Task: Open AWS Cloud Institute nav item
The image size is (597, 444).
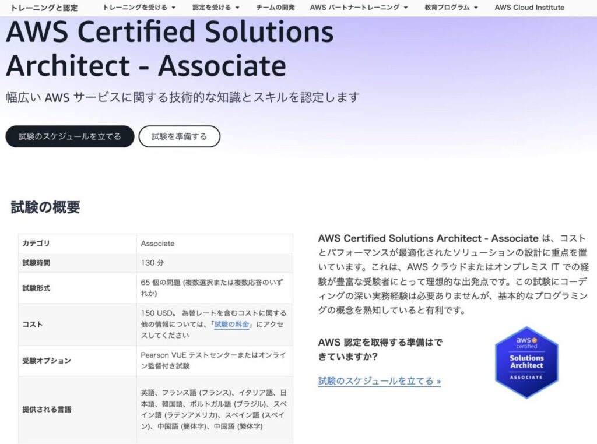Action: [529, 8]
